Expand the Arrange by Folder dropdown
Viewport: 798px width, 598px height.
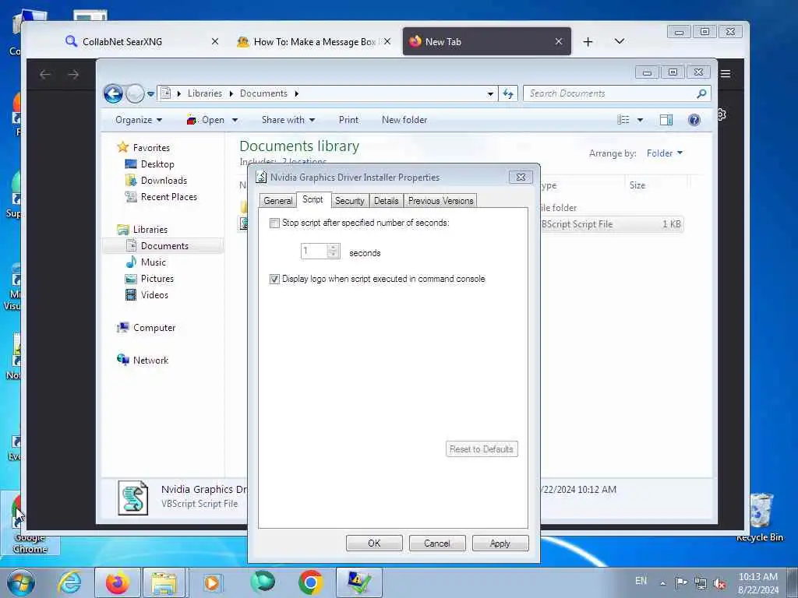[x=664, y=153]
